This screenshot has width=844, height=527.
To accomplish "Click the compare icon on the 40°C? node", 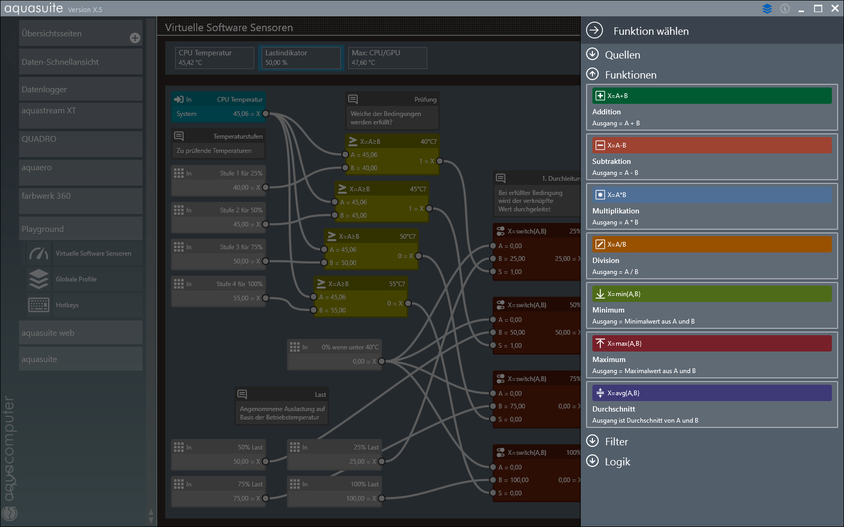I will (353, 141).
